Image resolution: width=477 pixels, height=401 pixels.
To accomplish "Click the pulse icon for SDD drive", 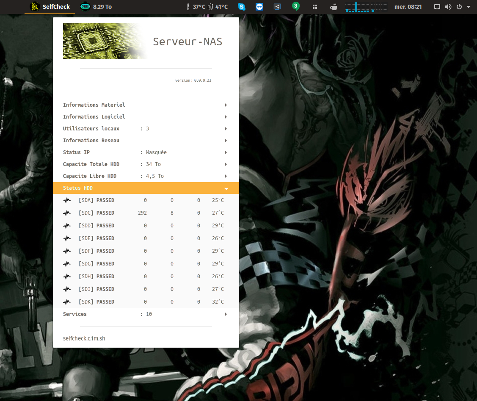I will [x=67, y=226].
